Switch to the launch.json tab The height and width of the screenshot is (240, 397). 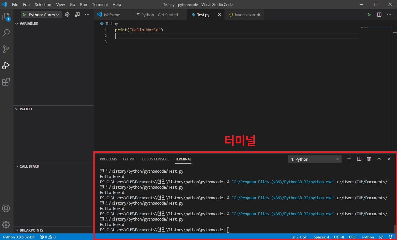tap(244, 15)
